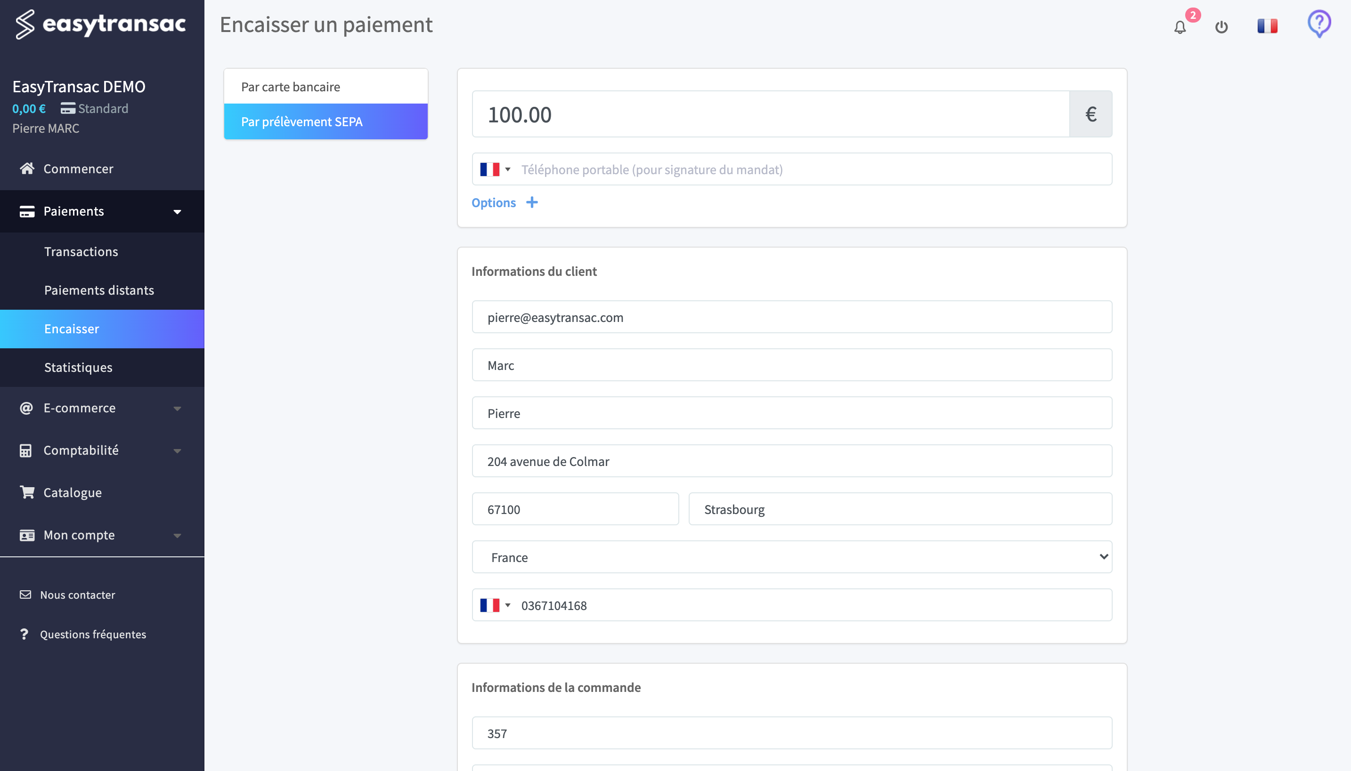Viewport: 1351px width, 771px height.
Task: Click the euro currency symbol
Action: coord(1091,114)
